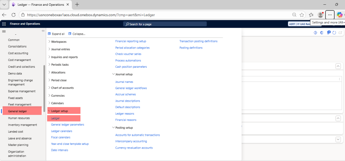Open the app launcher waffle icon

pyautogui.click(x=4, y=24)
